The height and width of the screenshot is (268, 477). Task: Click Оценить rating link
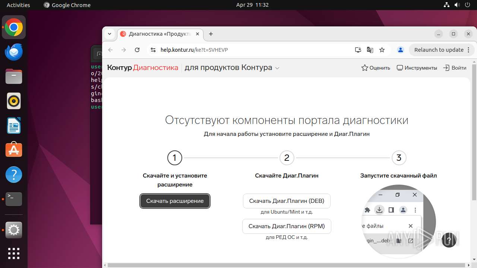click(x=376, y=68)
